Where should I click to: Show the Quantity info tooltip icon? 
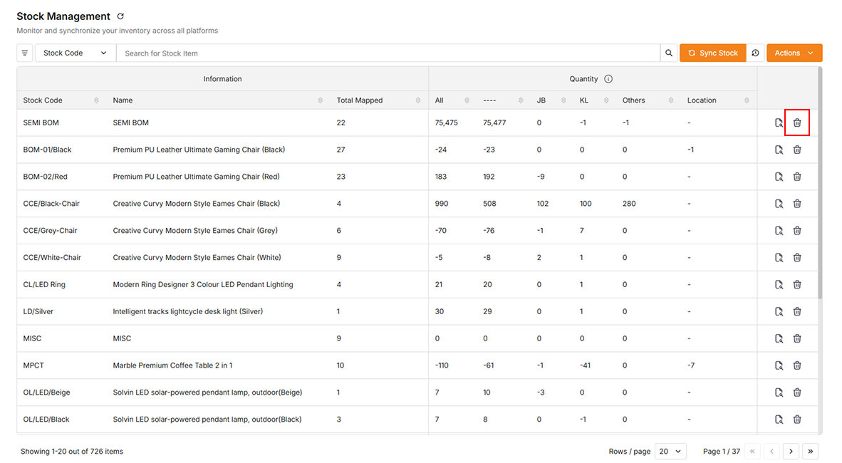pyautogui.click(x=608, y=79)
